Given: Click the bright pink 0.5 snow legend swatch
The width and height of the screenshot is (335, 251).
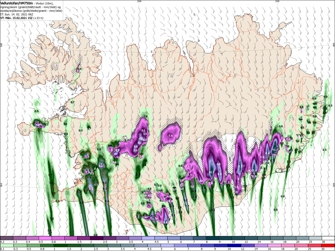Looking at the screenshot, I should [x=45, y=238].
